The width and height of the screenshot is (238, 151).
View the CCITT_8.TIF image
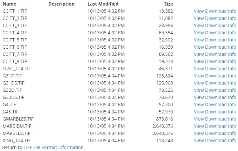pyautogui.click(x=199, y=61)
